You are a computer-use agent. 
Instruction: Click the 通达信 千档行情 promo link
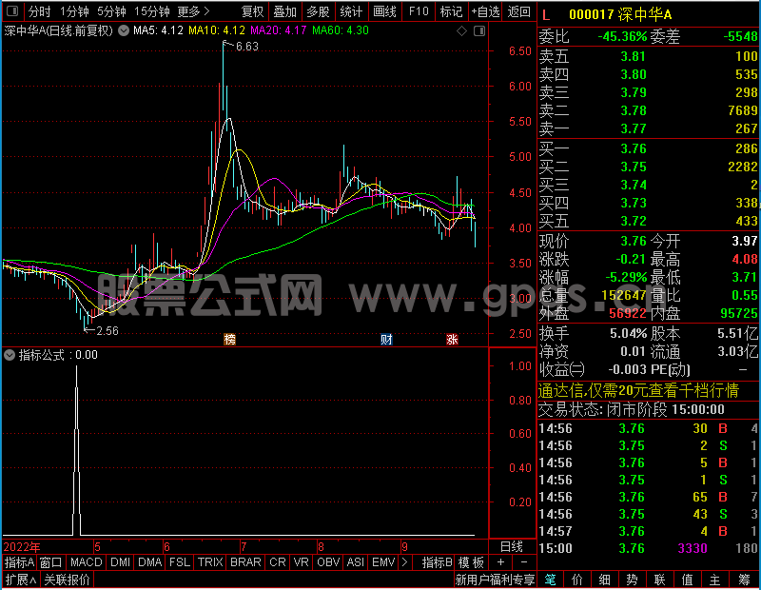[638, 390]
